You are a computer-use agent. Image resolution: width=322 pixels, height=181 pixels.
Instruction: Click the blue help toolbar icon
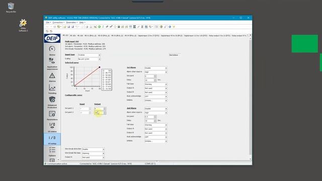click(x=170, y=27)
